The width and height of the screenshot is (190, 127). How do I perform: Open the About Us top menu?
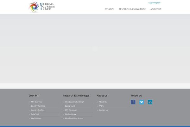[x=156, y=9]
